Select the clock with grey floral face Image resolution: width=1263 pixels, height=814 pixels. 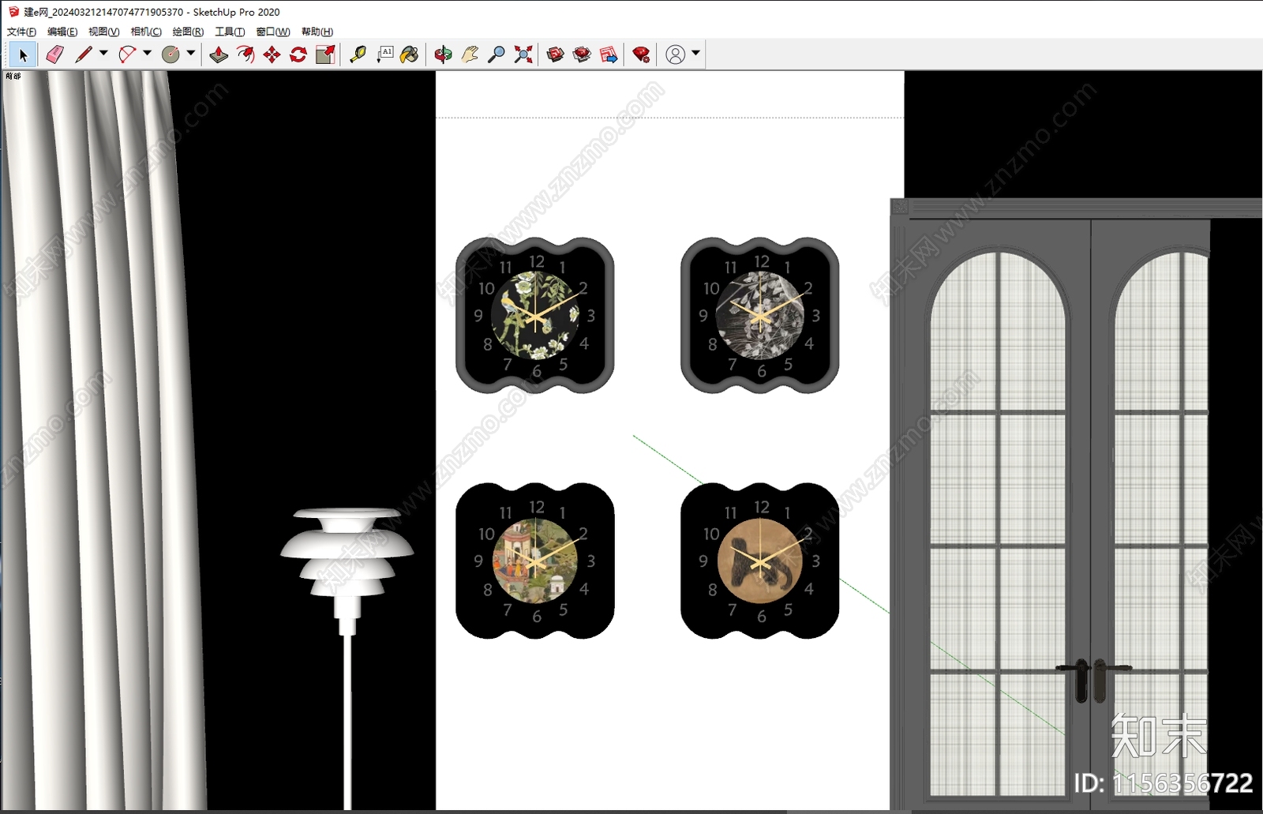[x=759, y=315]
